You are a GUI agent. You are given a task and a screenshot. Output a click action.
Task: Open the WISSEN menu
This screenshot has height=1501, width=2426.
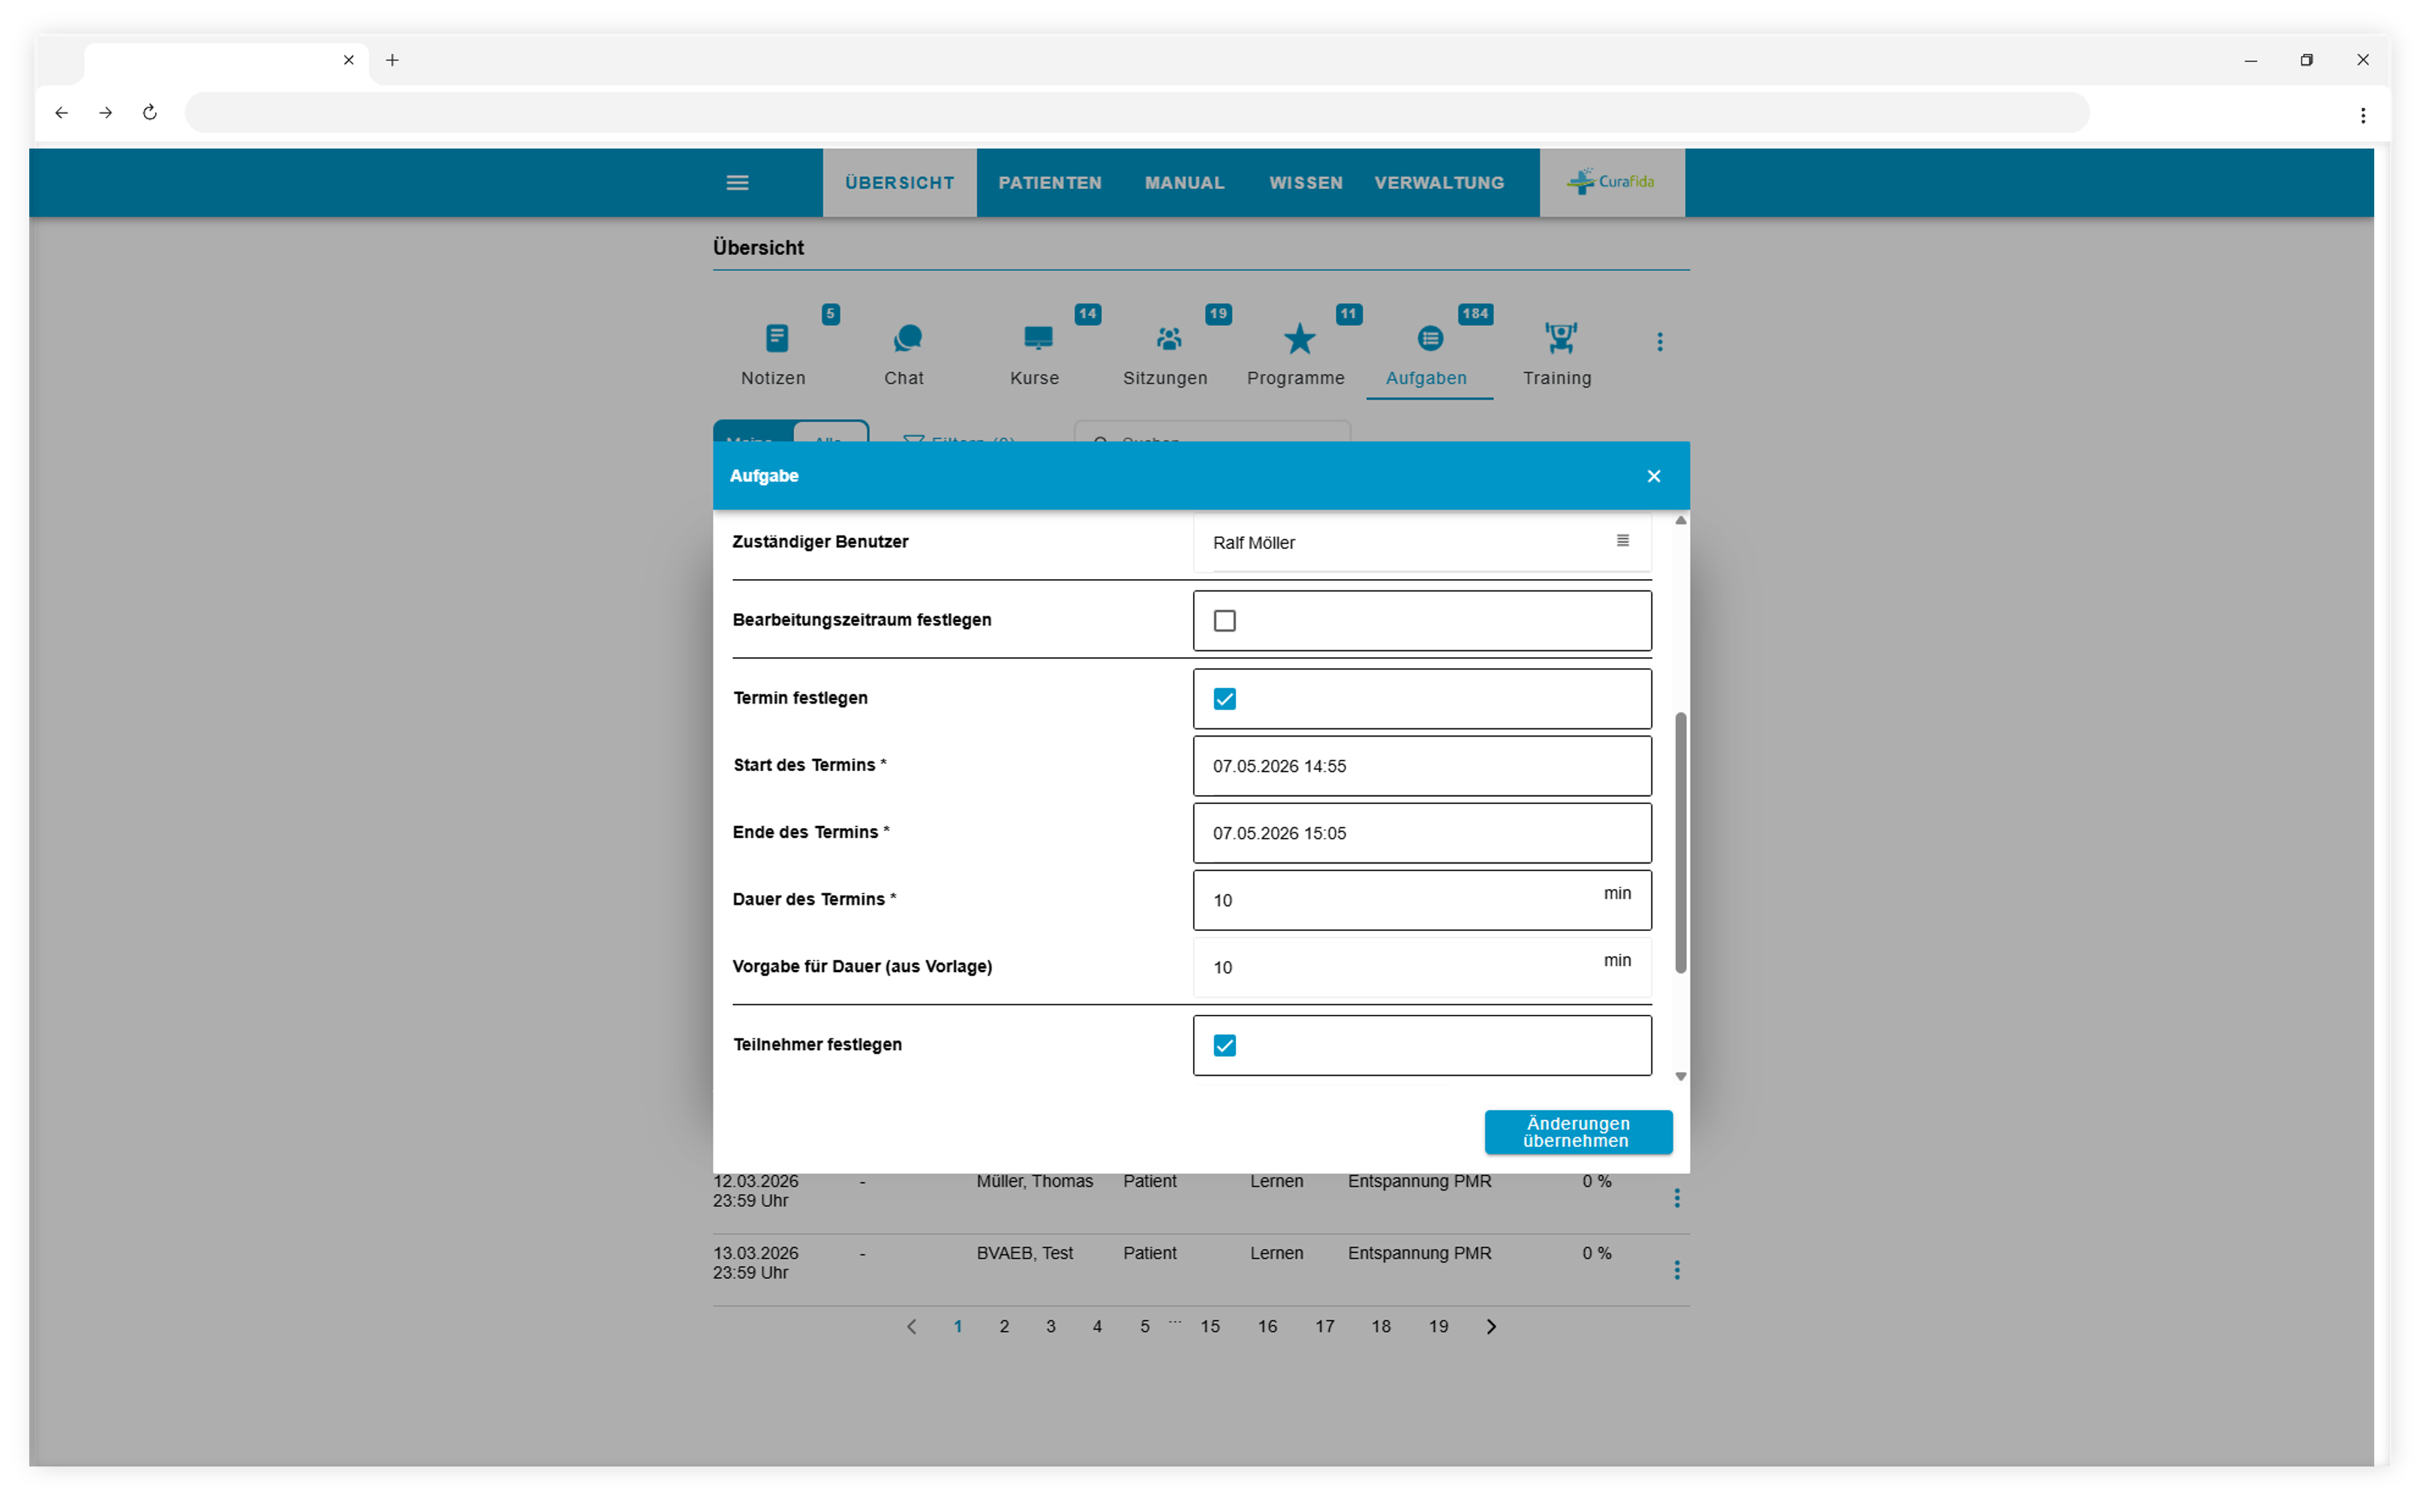point(1305,183)
